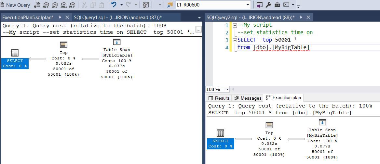380x164 pixels.
Task: Click the 'top 50001' text in line 3
Action: 277,40
